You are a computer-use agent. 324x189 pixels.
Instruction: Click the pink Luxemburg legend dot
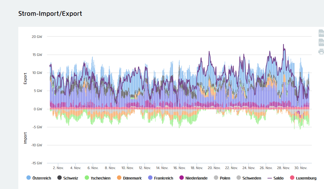(x=292, y=178)
